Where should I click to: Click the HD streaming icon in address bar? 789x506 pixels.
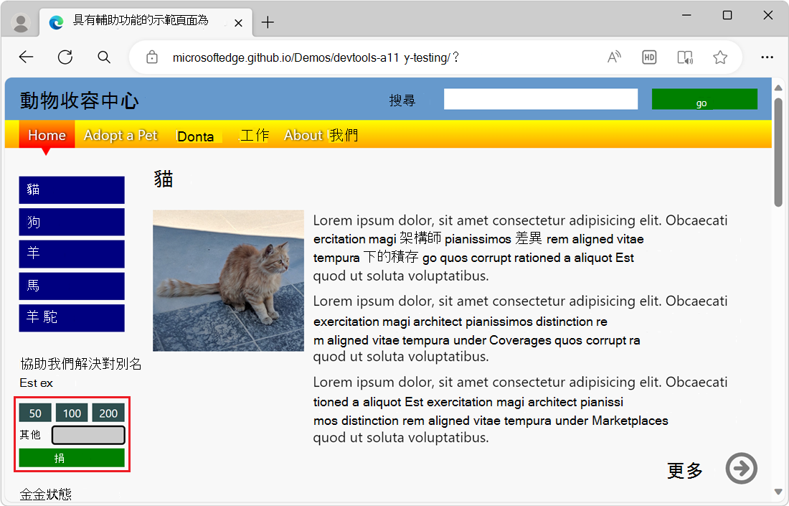click(x=649, y=57)
